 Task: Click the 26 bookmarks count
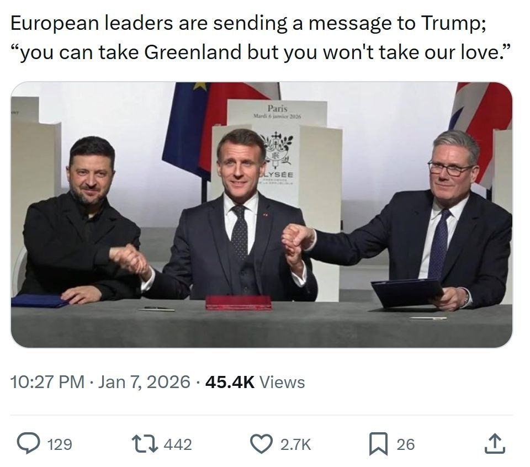tap(405, 444)
